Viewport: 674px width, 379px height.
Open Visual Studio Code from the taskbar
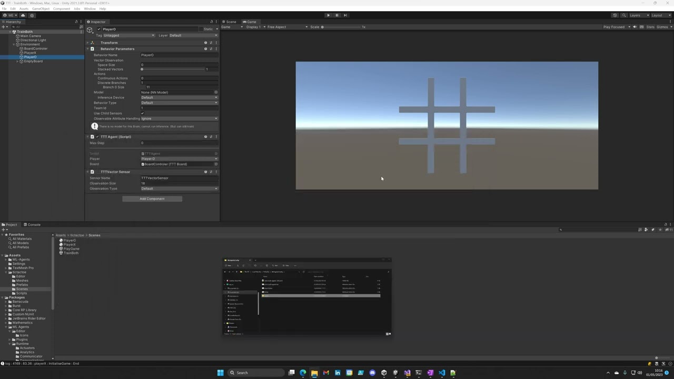click(442, 373)
